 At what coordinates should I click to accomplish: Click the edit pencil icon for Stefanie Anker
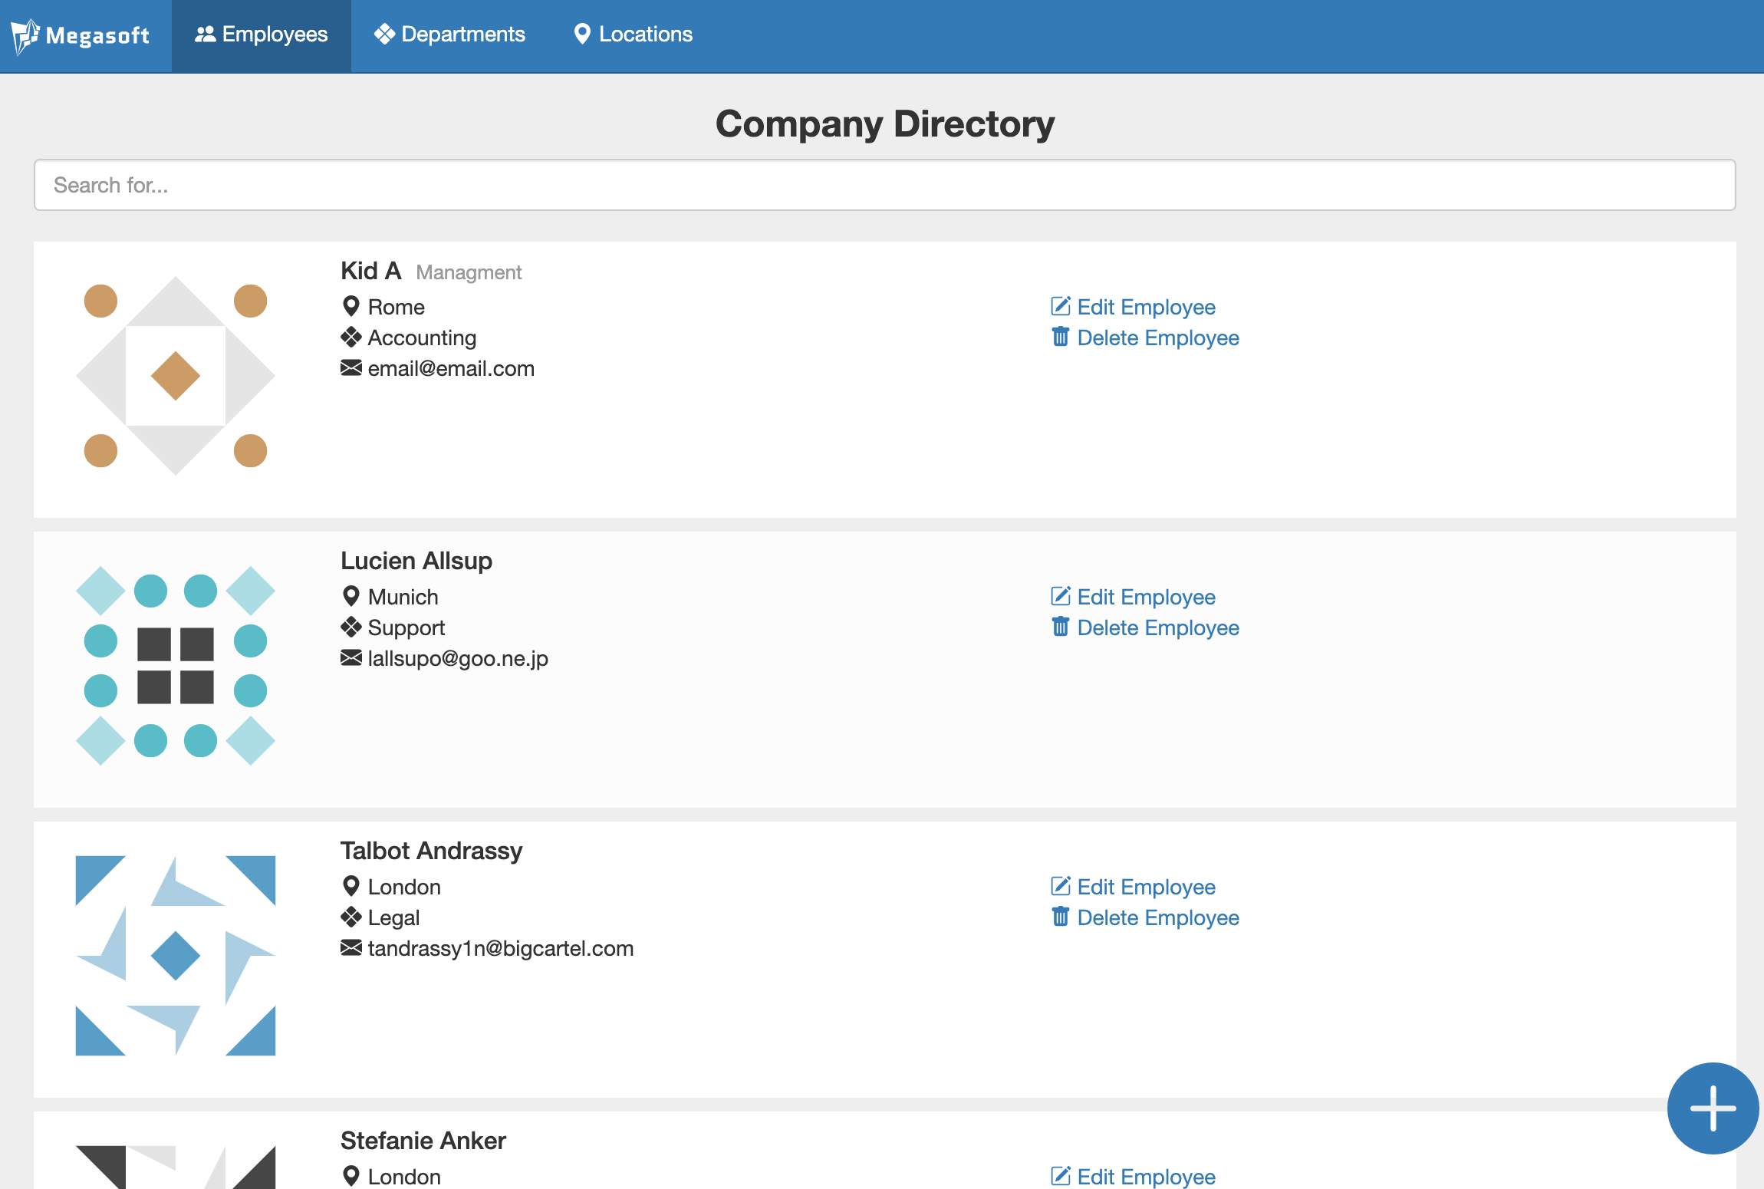tap(1059, 1176)
